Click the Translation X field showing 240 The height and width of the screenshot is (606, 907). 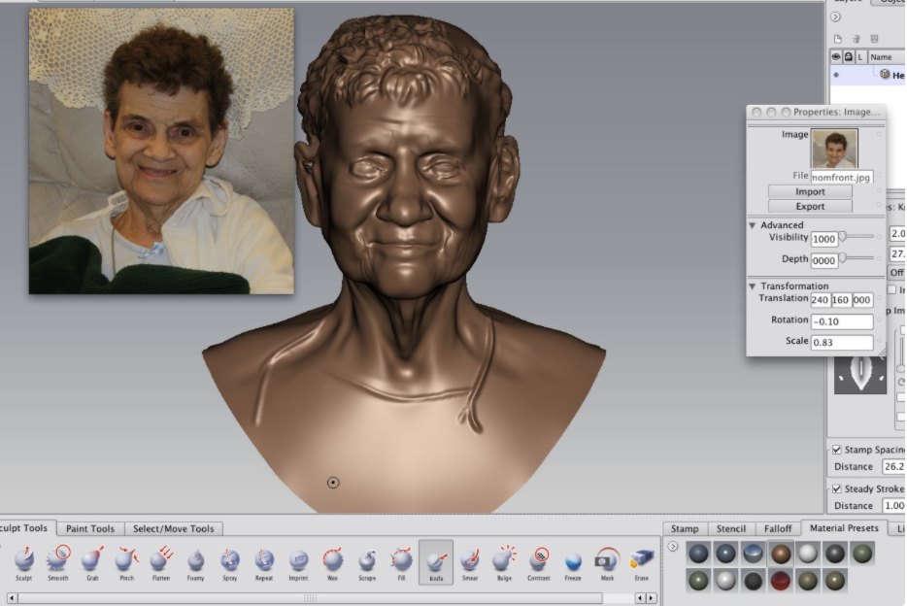820,300
